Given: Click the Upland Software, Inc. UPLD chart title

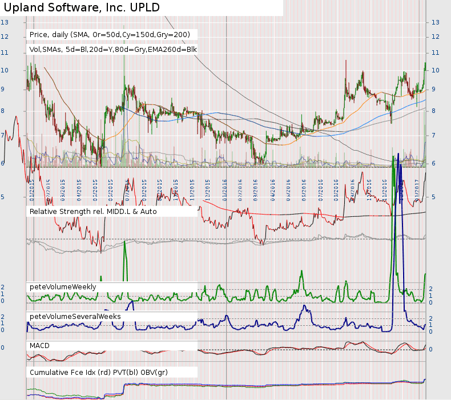Looking at the screenshot, I should click(82, 7).
